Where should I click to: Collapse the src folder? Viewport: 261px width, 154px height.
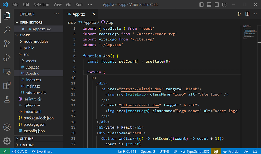(x=26, y=54)
